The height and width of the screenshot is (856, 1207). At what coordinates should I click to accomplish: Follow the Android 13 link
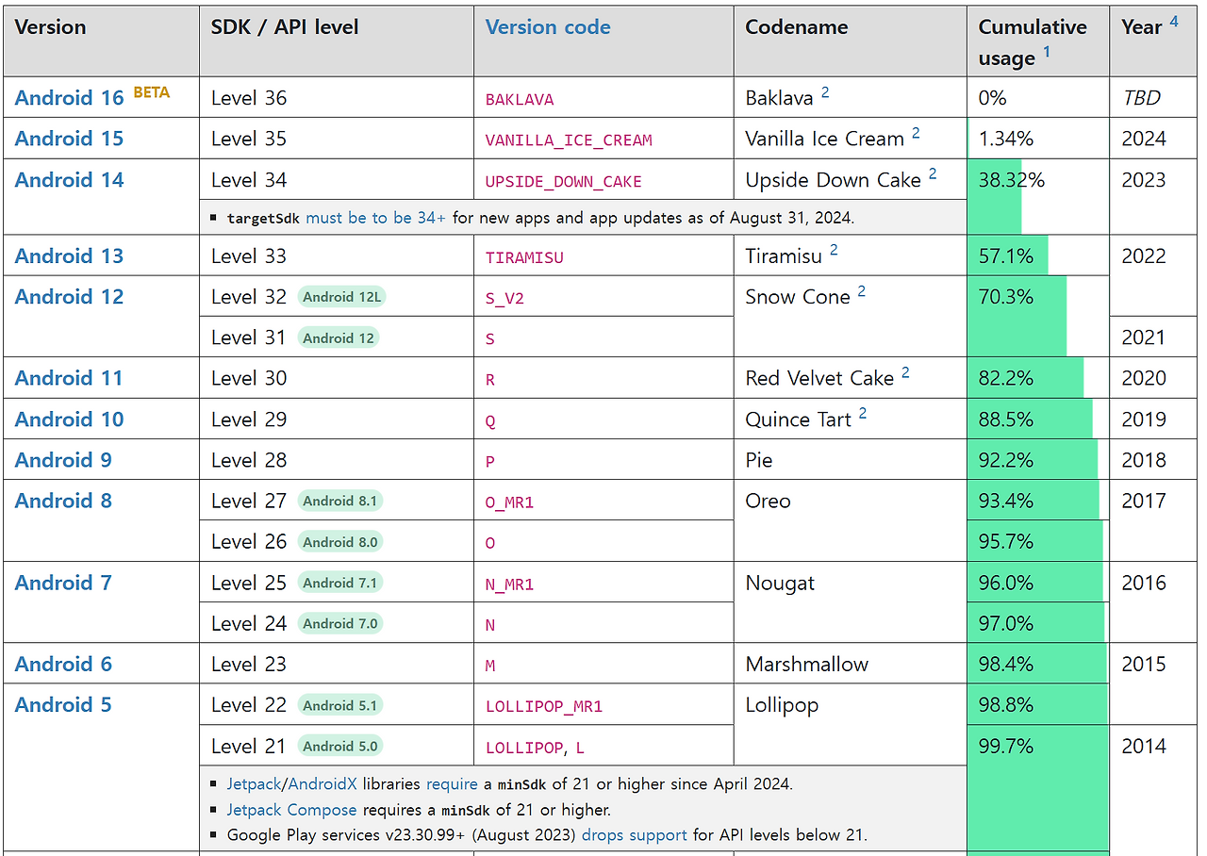69,256
